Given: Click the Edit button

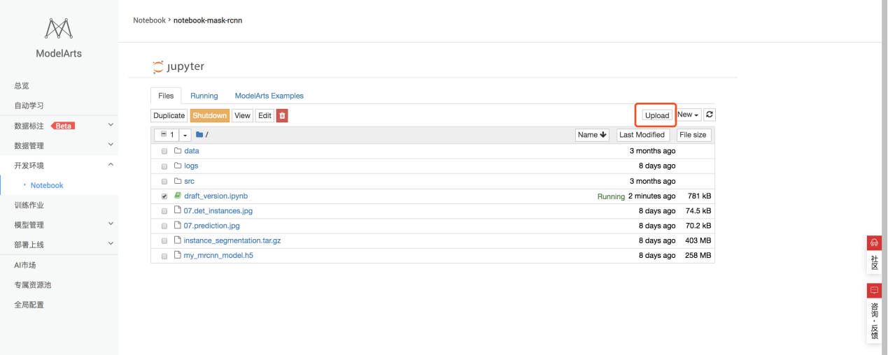Looking at the screenshot, I should coord(265,115).
